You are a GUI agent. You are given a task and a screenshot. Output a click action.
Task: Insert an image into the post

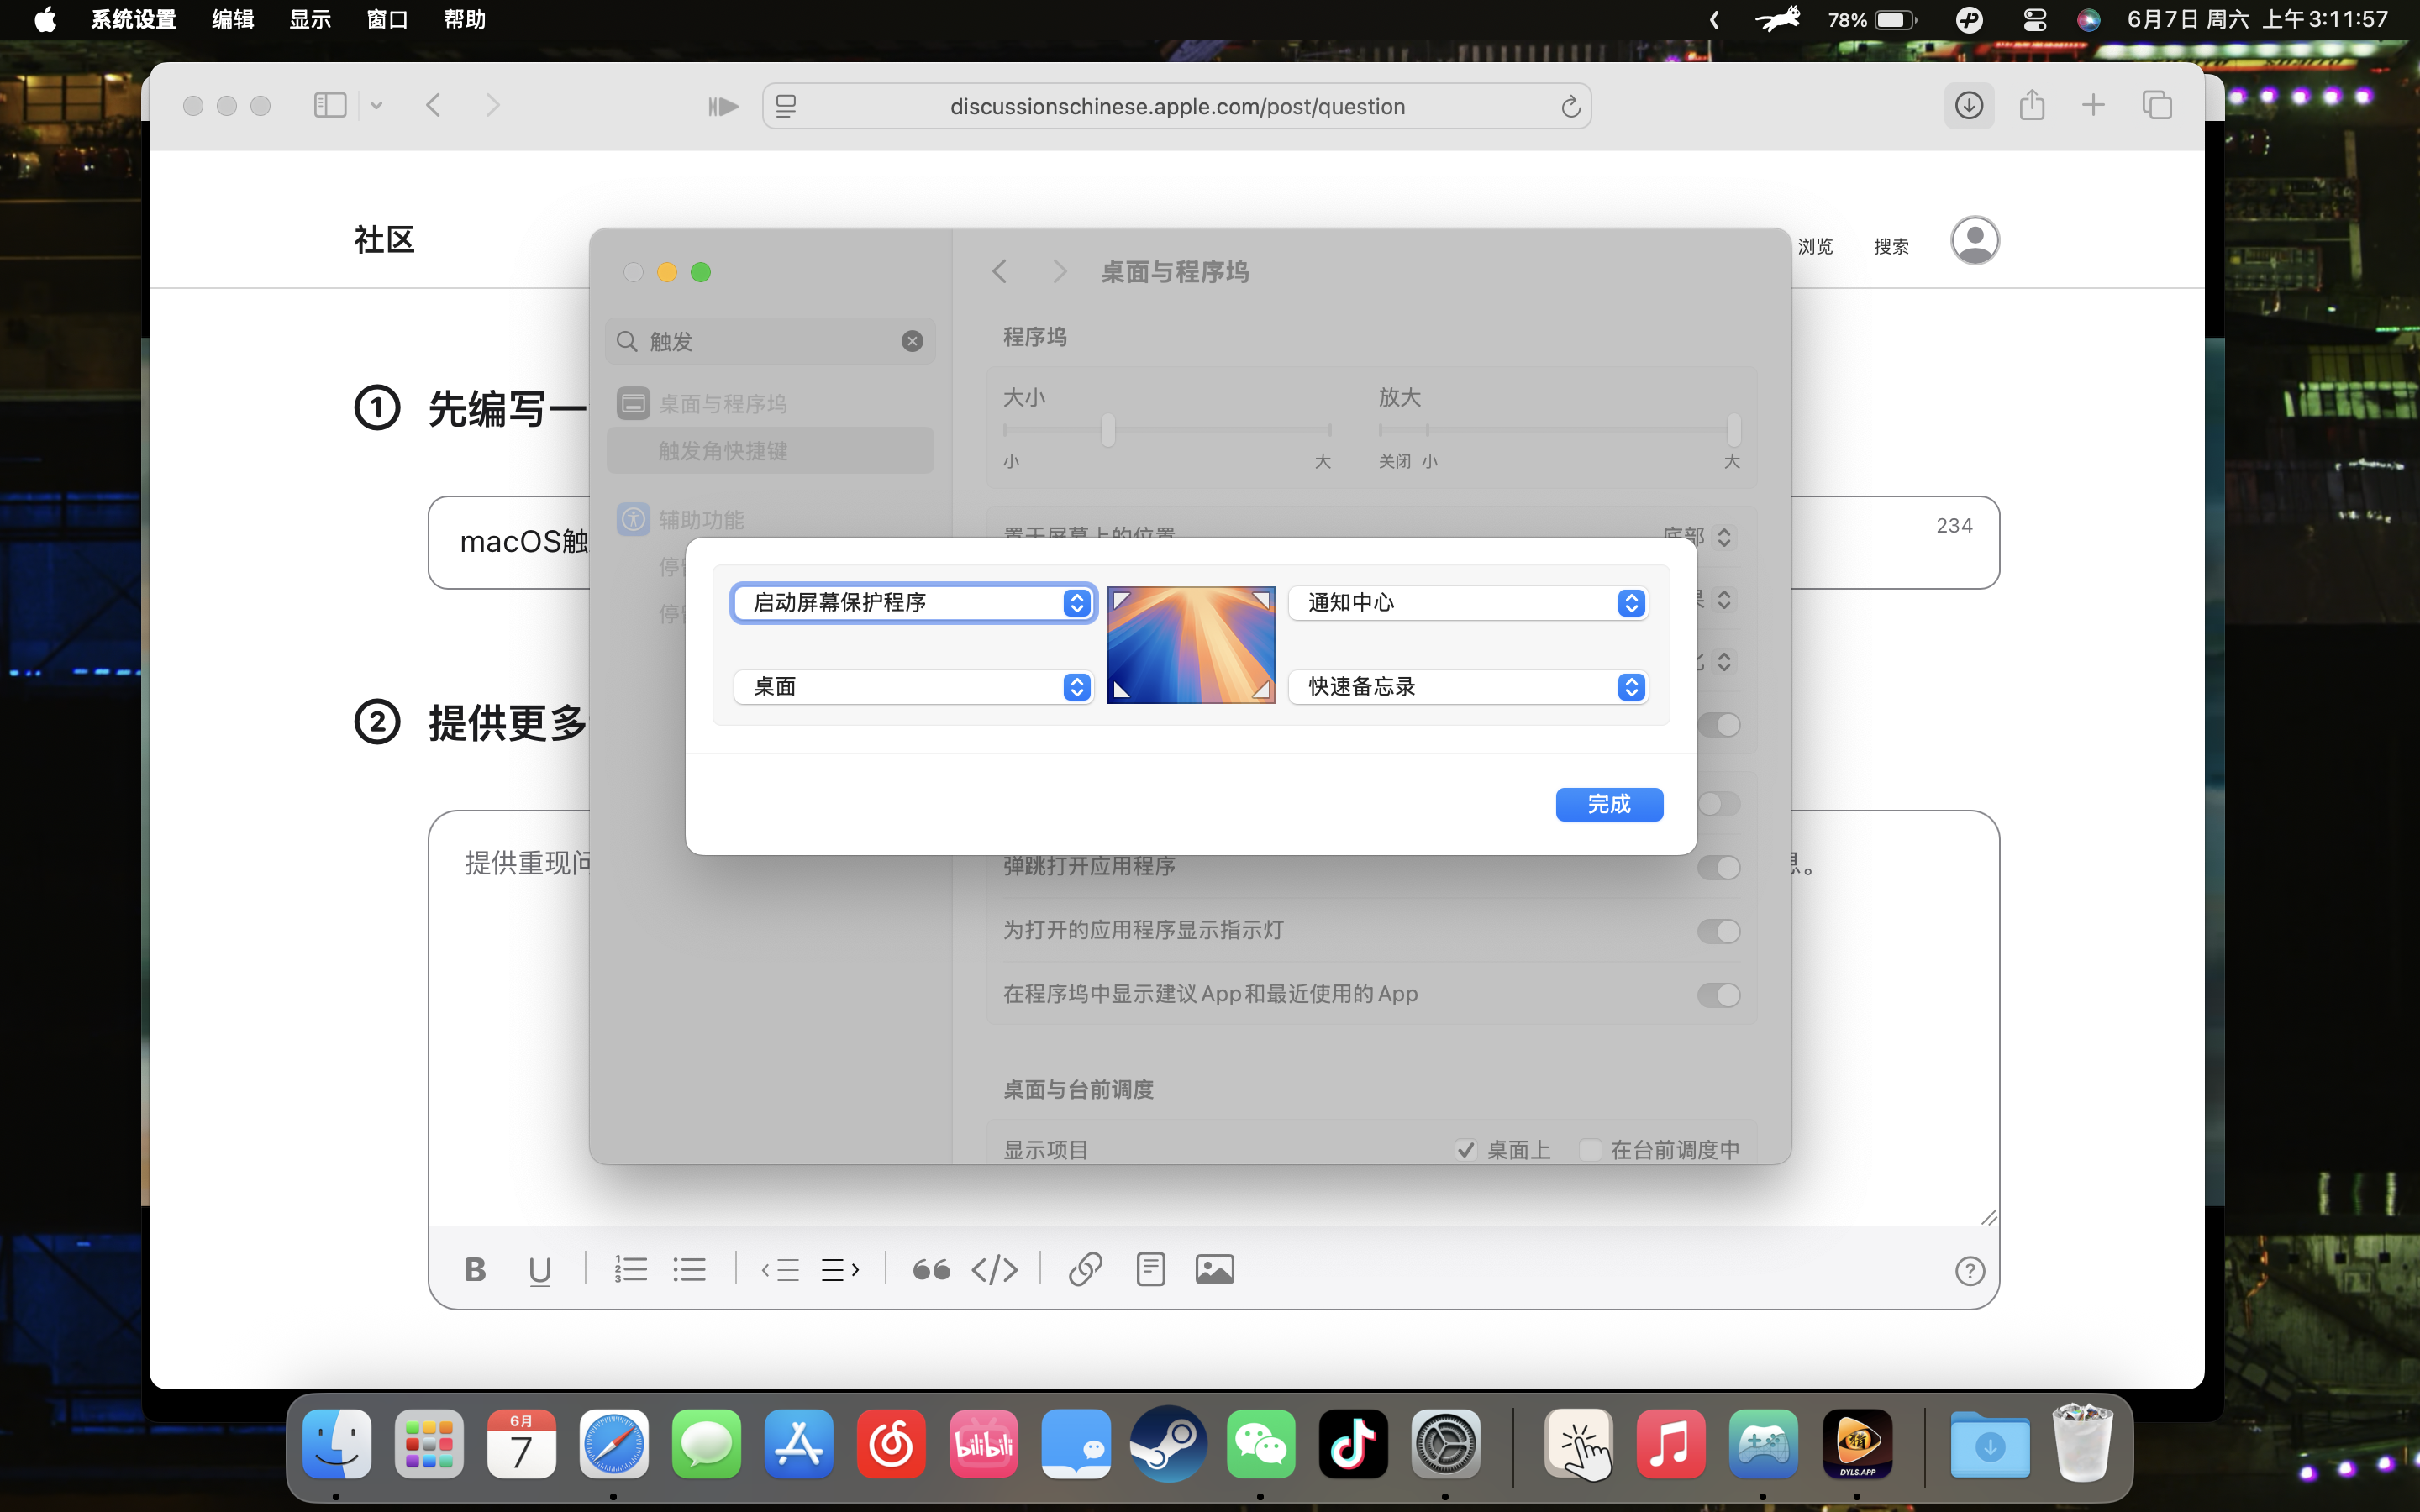pos(1214,1270)
